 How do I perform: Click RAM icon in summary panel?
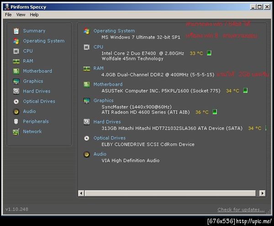(87, 69)
